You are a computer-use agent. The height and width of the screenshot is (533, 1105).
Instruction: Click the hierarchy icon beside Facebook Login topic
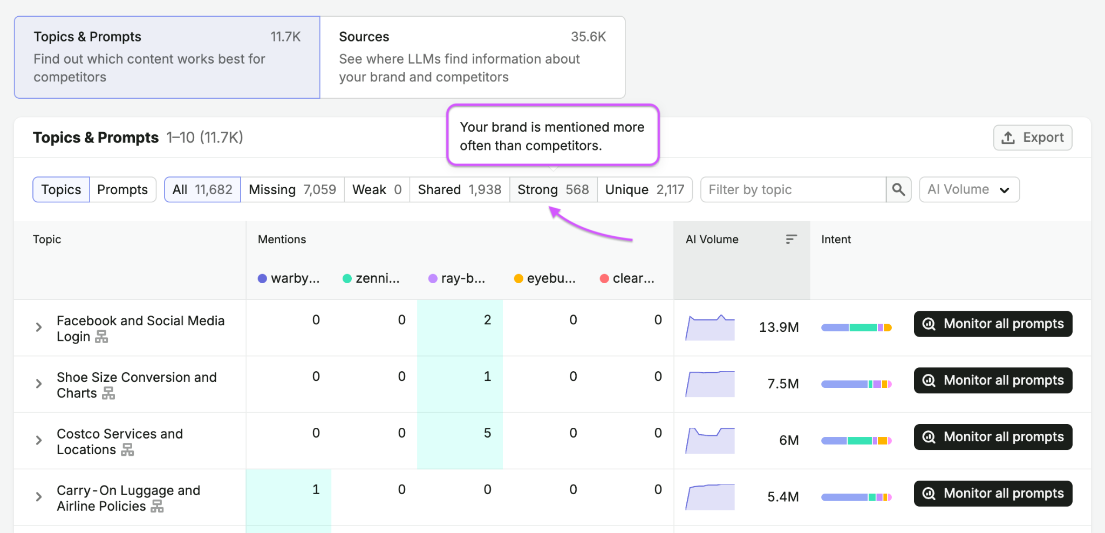coord(101,337)
